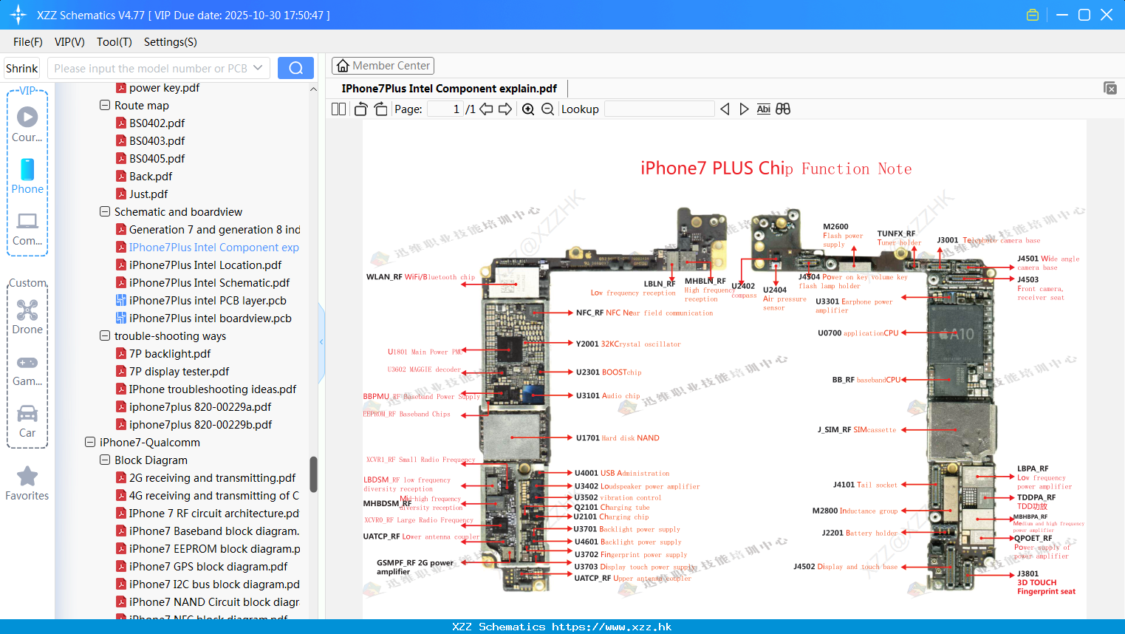Rotate page counterclockwise icon
Viewport: 1125px width, 634px height.
point(360,109)
